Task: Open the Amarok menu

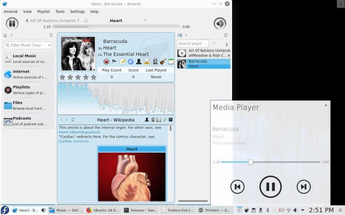Action: click(10, 12)
